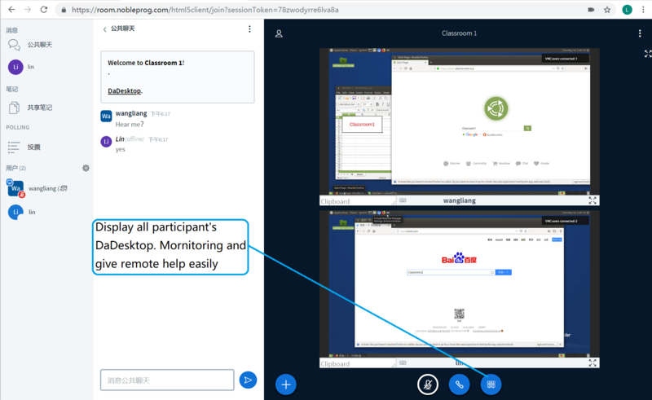Open chat options three-dot menu

pyautogui.click(x=249, y=29)
